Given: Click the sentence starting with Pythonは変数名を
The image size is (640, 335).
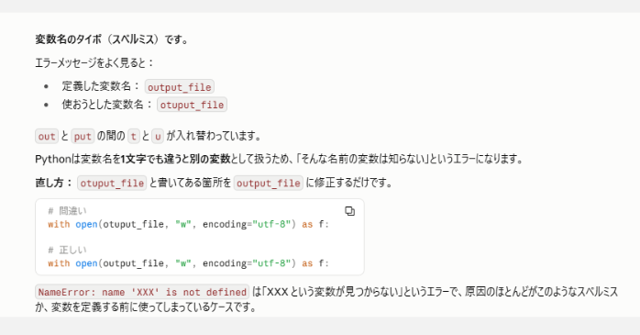Looking at the screenshot, I should point(279,159).
